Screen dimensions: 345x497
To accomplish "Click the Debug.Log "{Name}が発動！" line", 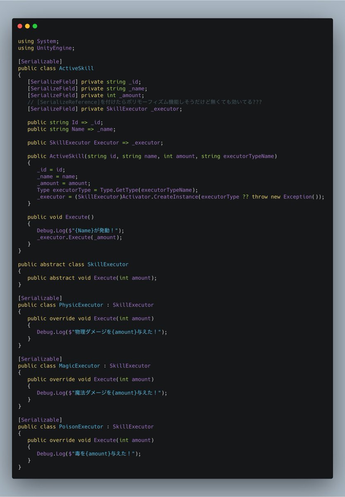I will click(80, 231).
